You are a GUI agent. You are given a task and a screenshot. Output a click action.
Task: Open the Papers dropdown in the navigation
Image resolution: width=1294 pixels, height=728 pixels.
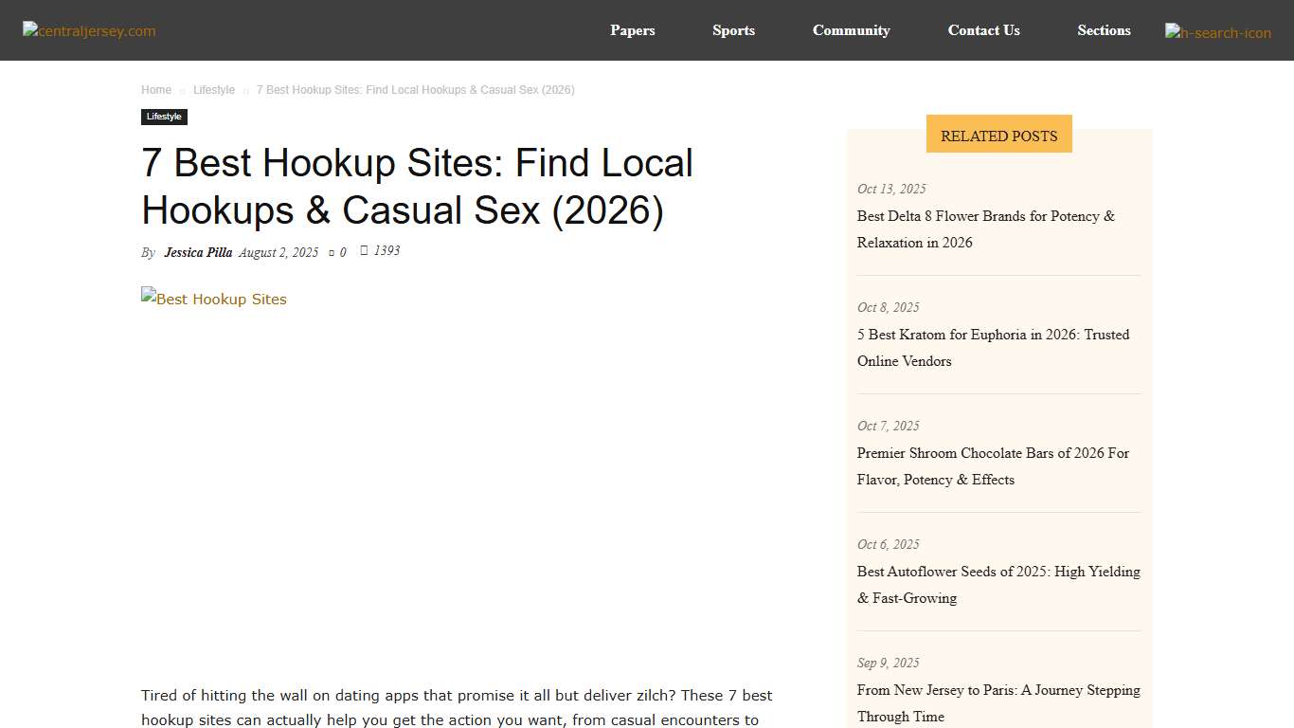click(x=632, y=30)
